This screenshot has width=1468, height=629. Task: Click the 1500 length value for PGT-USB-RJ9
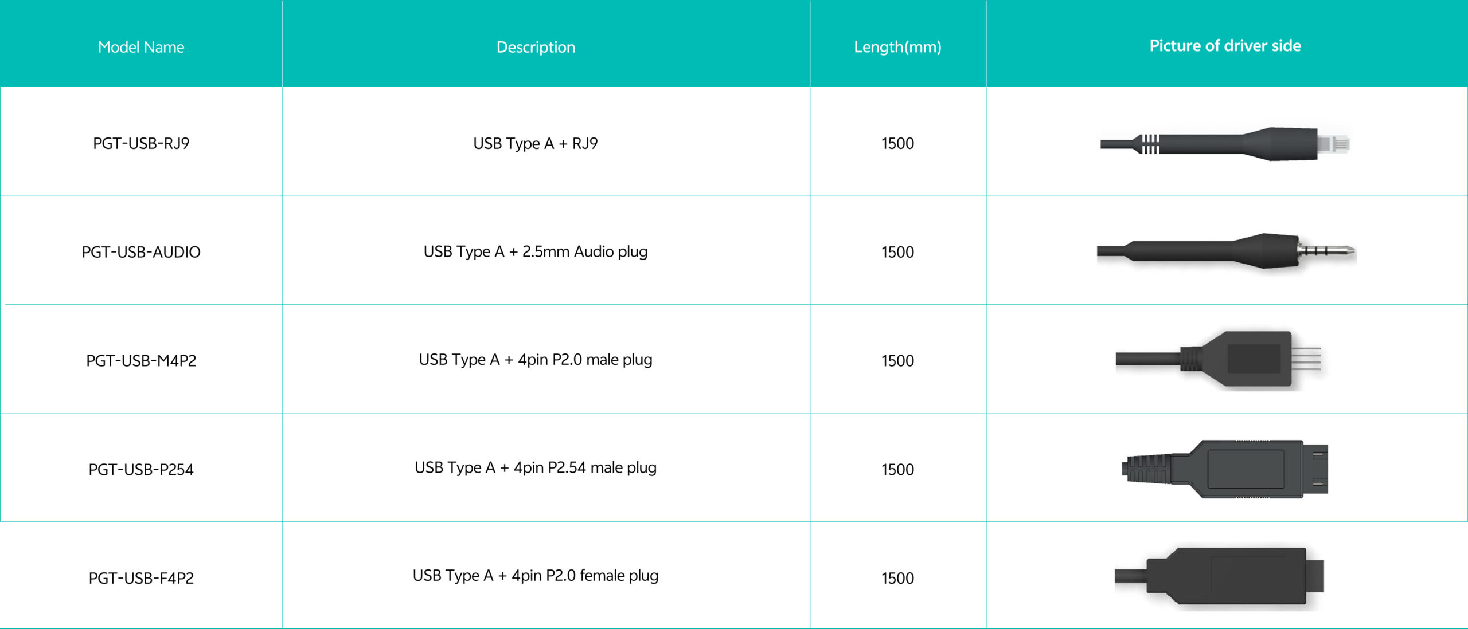coord(897,143)
